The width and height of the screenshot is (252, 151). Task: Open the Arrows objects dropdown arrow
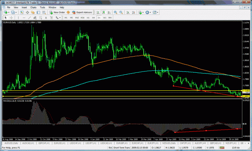(60, 18)
